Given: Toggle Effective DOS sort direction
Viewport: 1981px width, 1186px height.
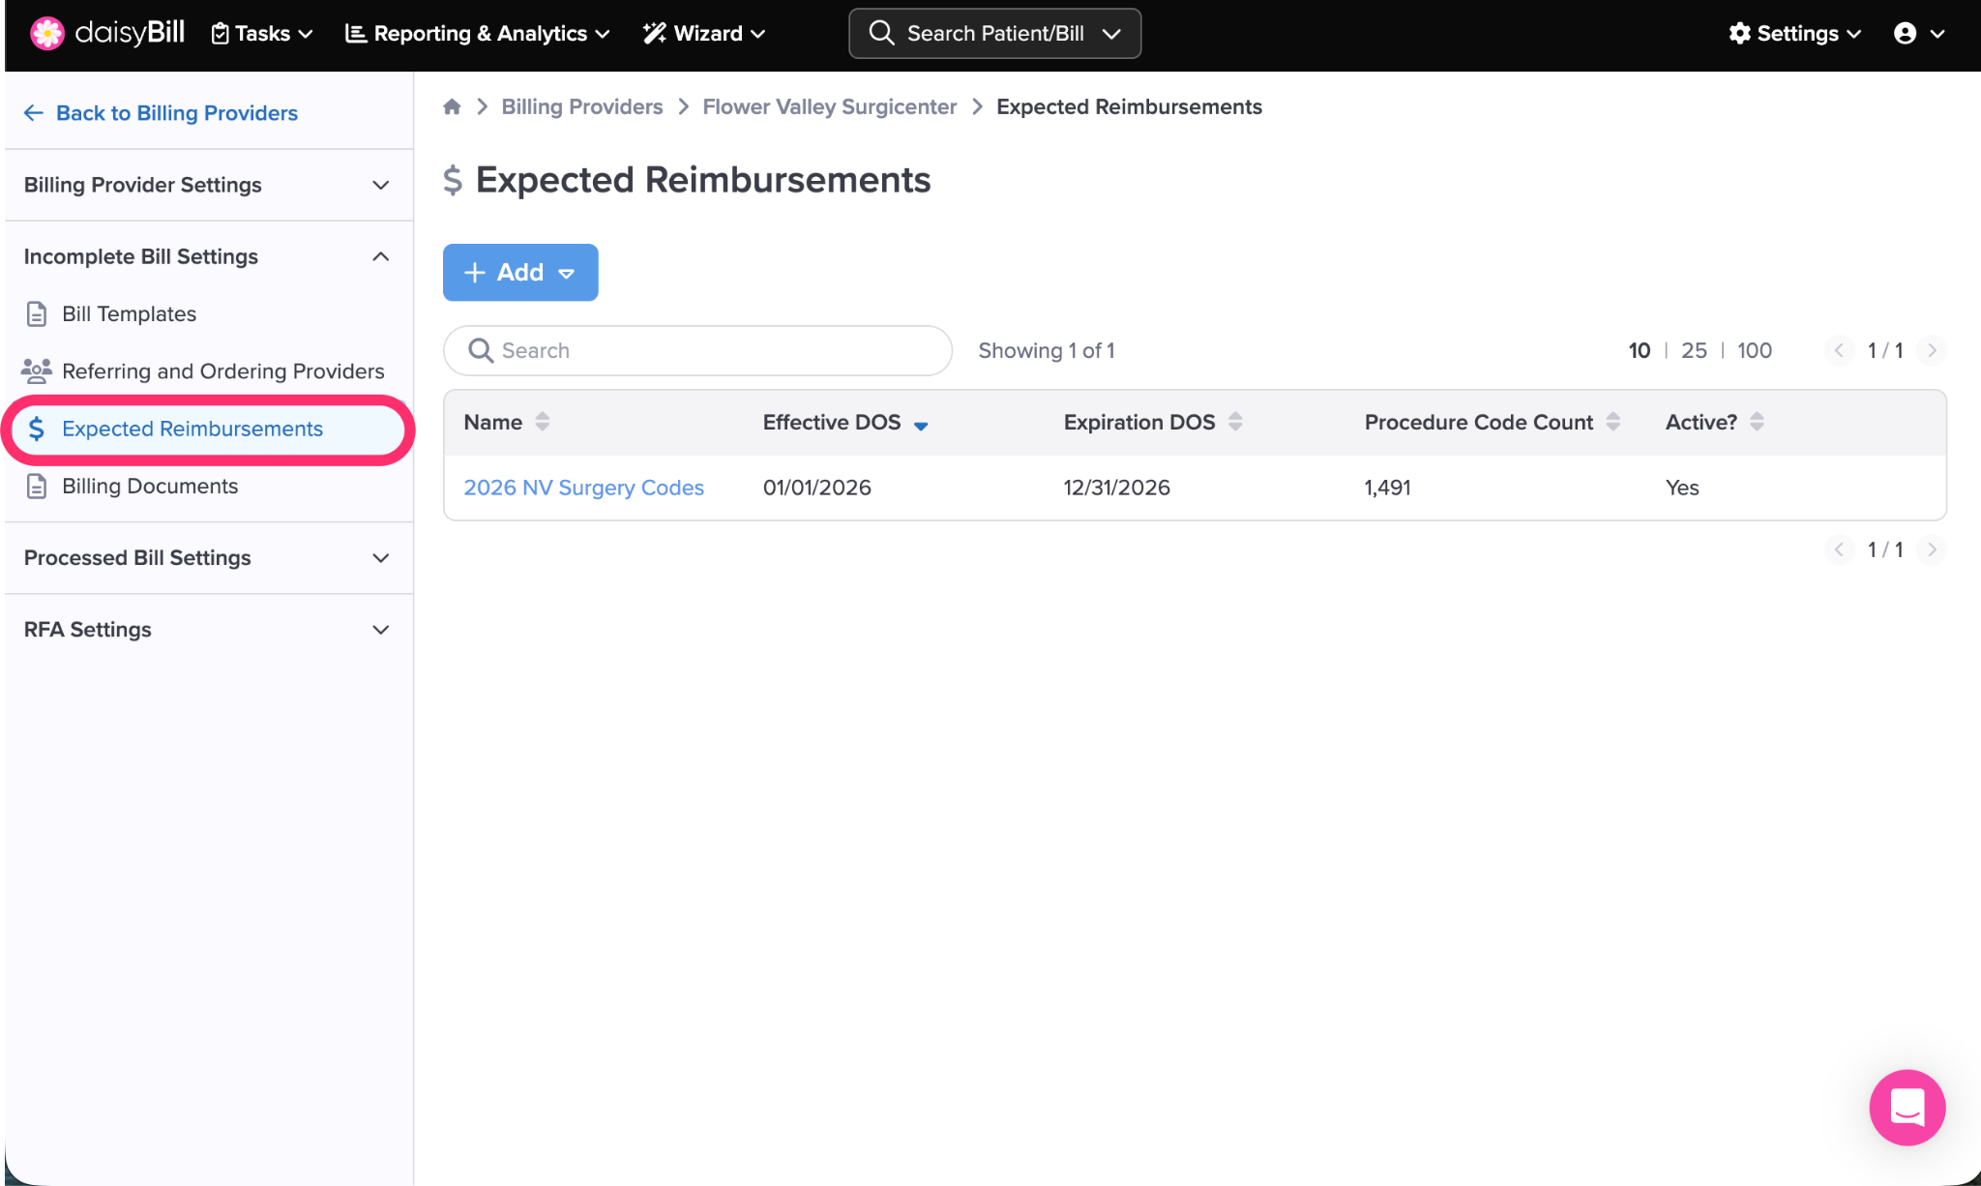Looking at the screenshot, I should coord(921,424).
